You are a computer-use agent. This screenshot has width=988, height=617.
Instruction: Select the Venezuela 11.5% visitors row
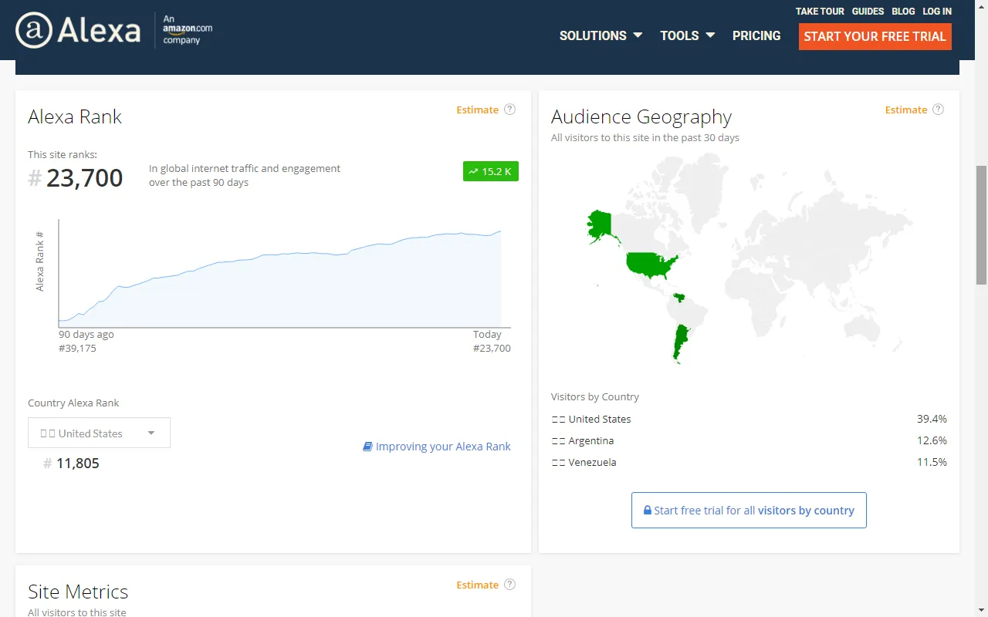click(749, 462)
